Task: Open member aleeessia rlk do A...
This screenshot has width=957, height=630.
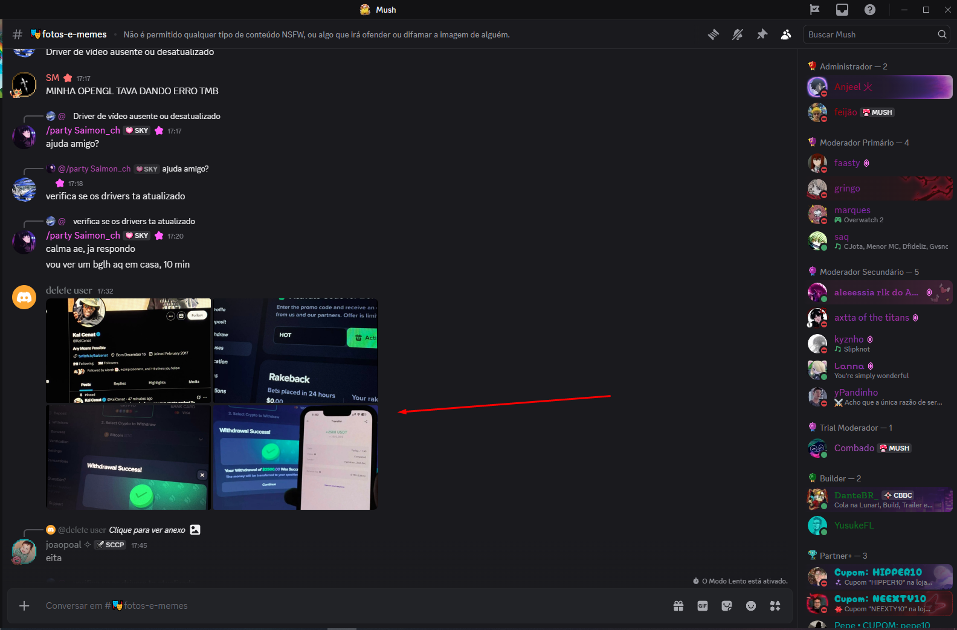Action: point(880,292)
